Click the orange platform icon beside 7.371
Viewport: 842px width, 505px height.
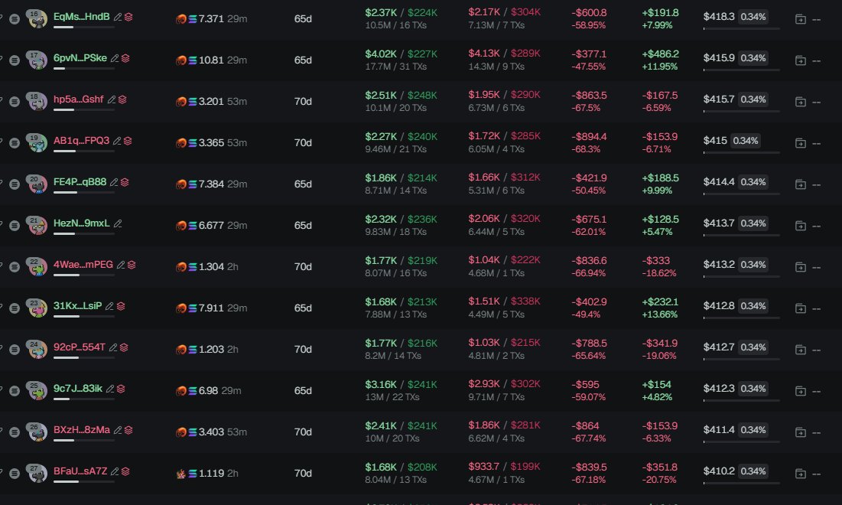181,18
